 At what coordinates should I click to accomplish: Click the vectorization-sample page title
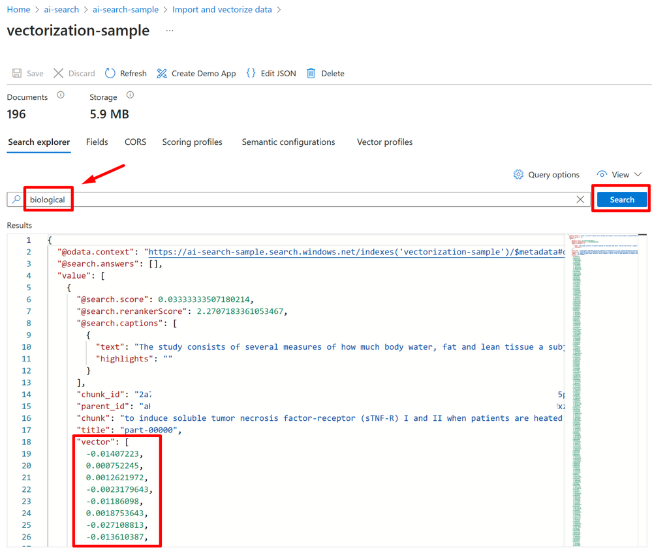(x=78, y=31)
